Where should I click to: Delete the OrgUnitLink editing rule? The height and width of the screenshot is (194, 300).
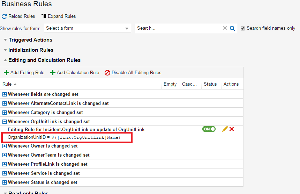(232, 129)
